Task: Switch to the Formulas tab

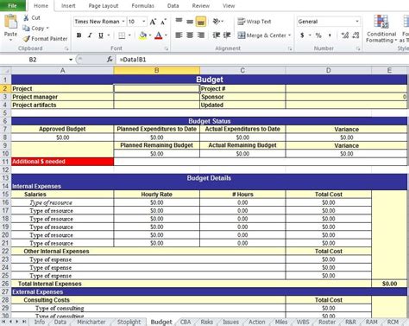Action: (142, 6)
